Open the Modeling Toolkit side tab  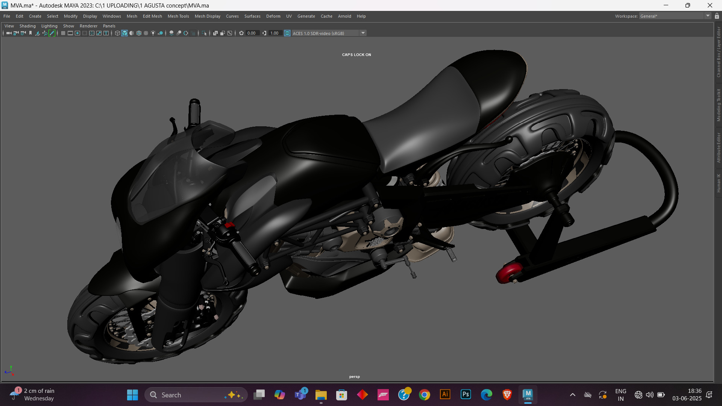[718, 105]
